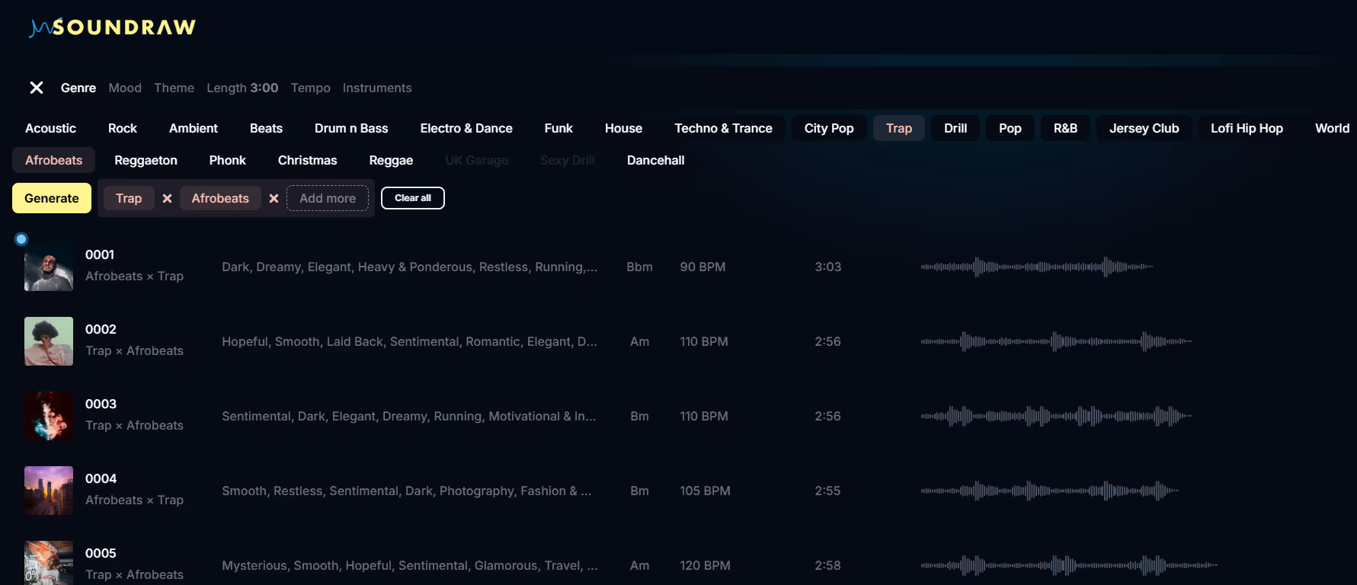This screenshot has height=585, width=1357.
Task: Click the blue dot marker above track 0001
Action: tap(21, 239)
